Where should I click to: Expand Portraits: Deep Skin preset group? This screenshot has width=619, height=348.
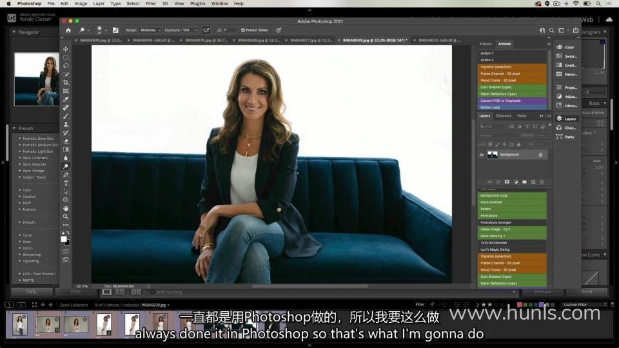tap(20, 139)
